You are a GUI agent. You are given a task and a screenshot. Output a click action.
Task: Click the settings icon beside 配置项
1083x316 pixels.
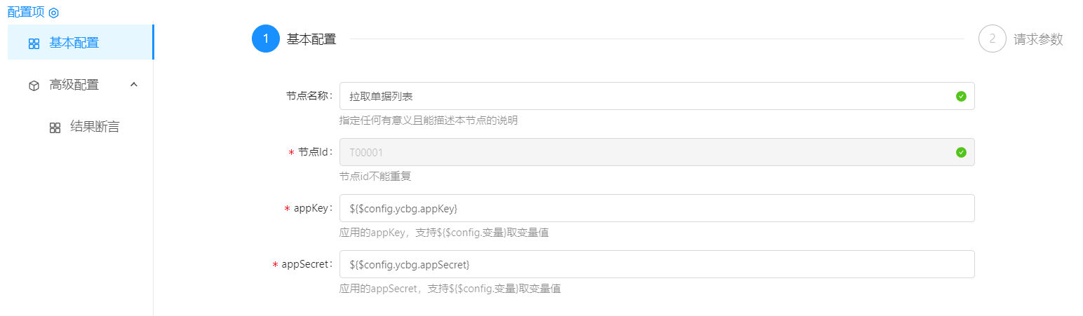point(53,13)
